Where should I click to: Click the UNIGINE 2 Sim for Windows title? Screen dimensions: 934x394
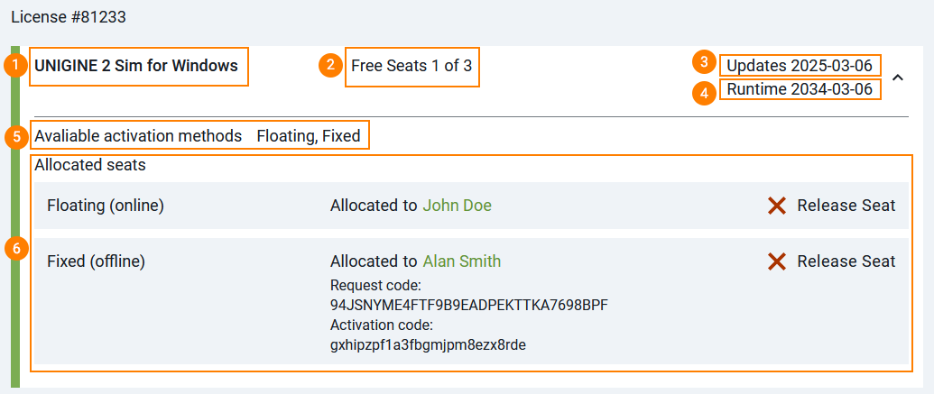[136, 65]
